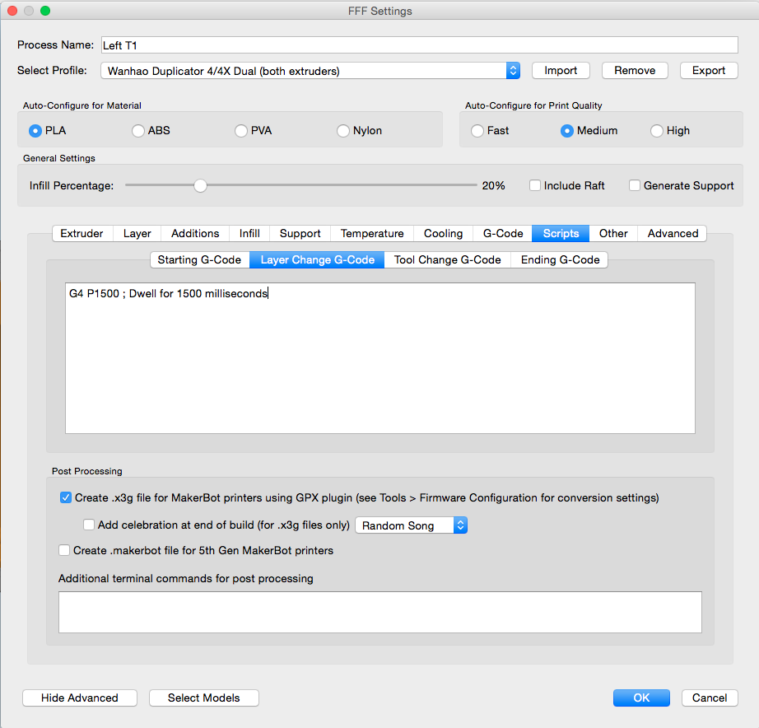Select the PLA material radio button
The image size is (759, 728).
pyautogui.click(x=35, y=131)
